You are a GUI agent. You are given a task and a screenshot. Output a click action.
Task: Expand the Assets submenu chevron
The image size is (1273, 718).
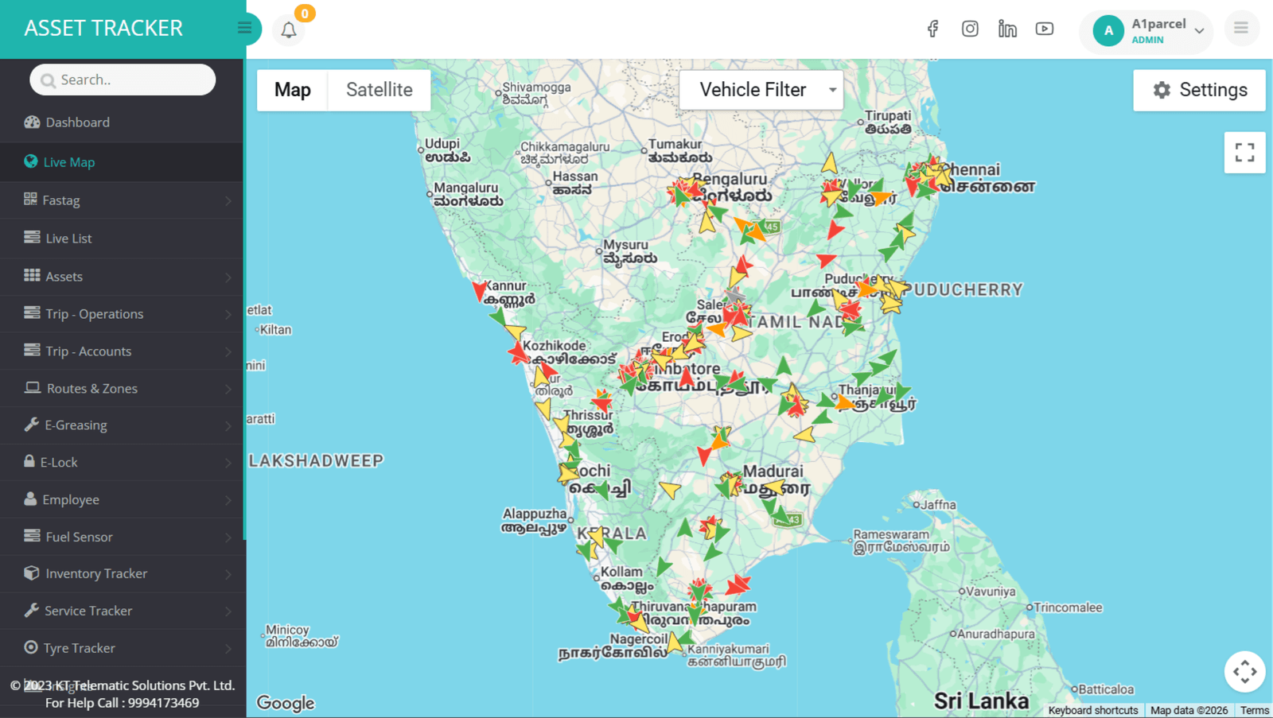point(228,277)
